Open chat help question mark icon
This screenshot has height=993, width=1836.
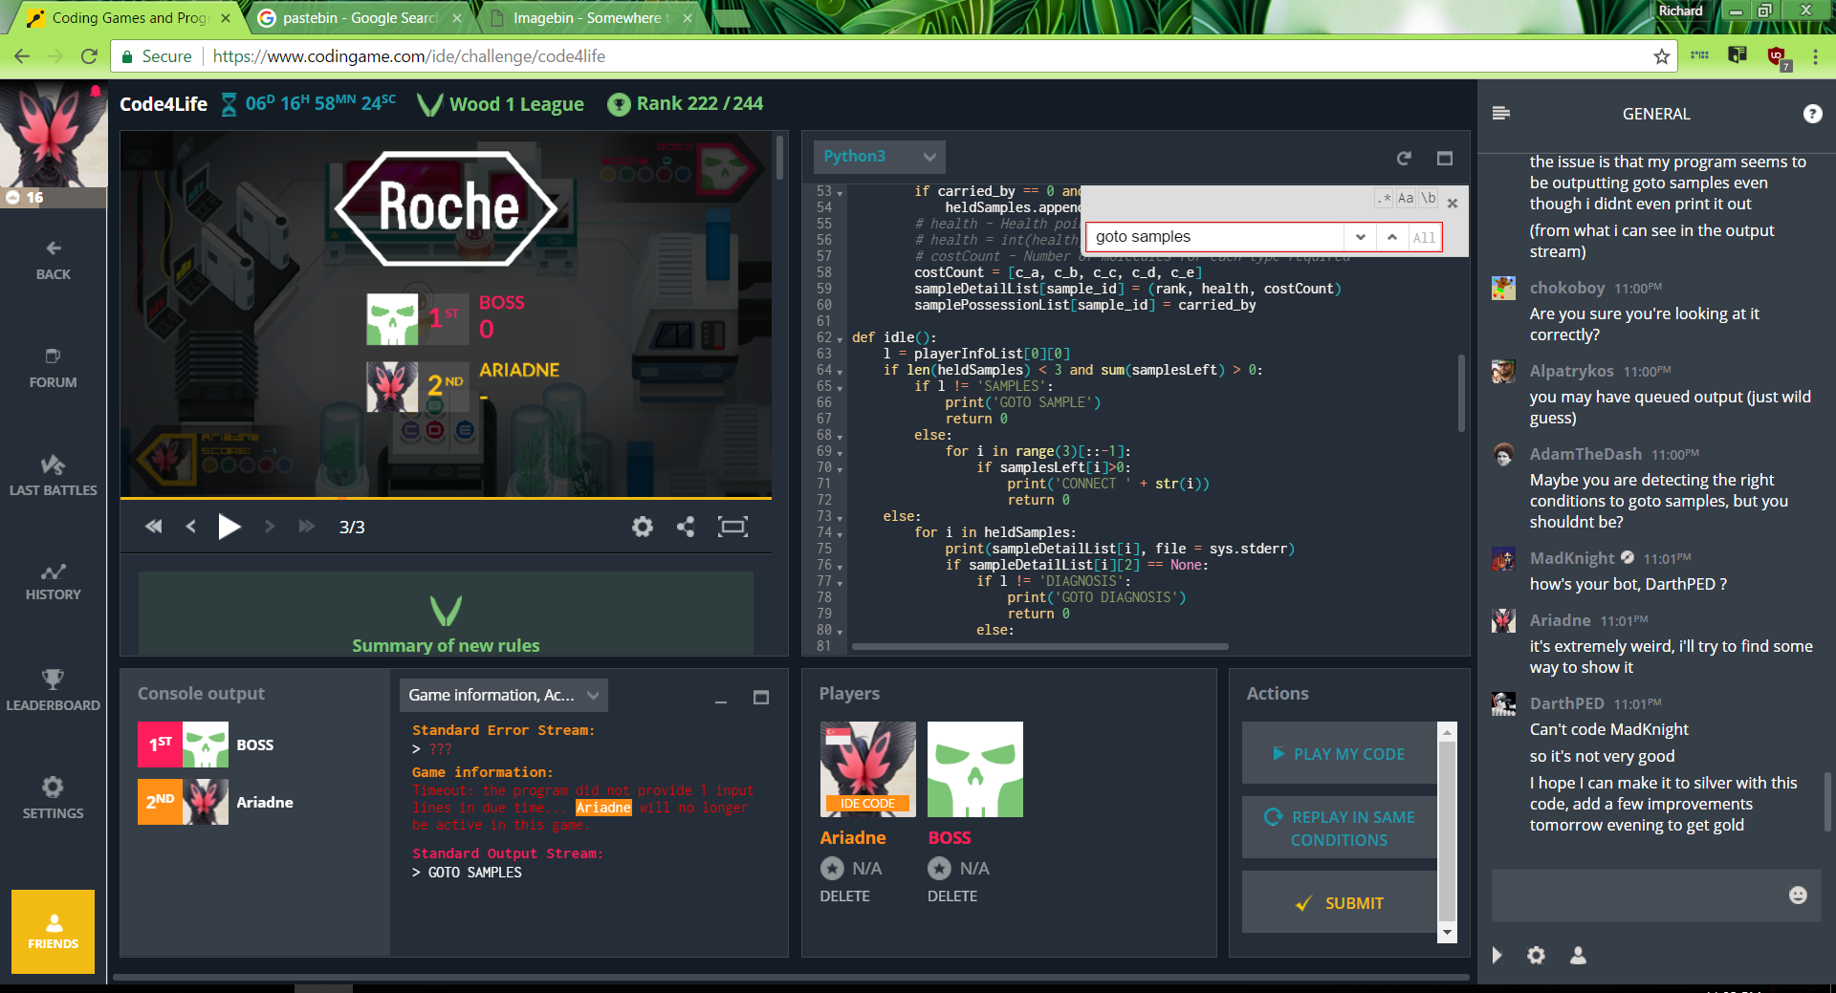1812,114
